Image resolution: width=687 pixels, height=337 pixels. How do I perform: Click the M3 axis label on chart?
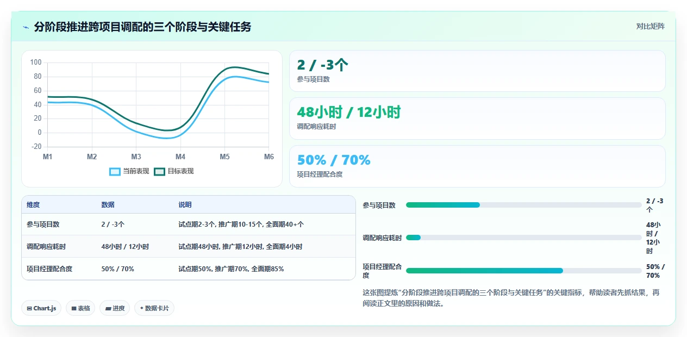coord(136,157)
